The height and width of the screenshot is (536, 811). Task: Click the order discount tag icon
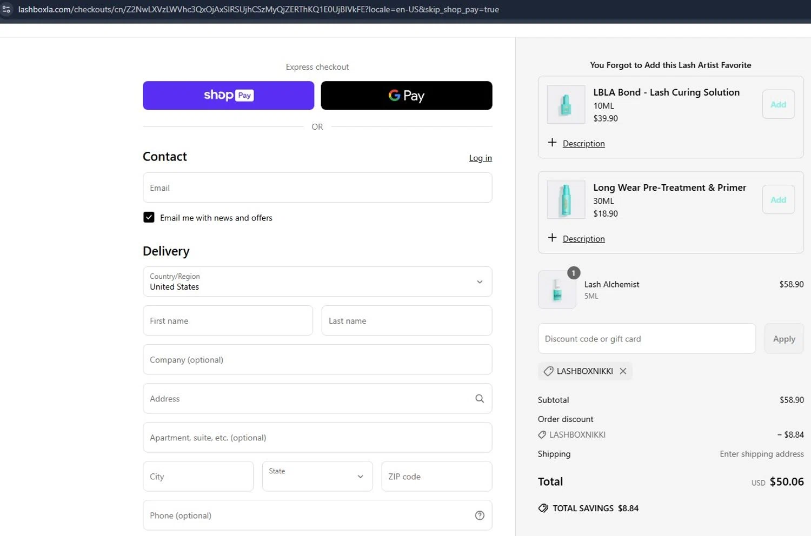coord(542,434)
